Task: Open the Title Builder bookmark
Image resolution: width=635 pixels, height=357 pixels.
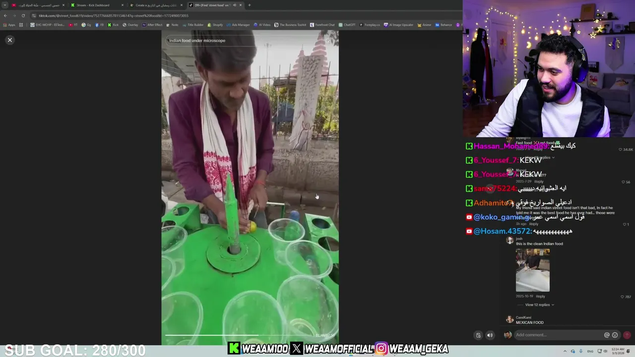Action: click(193, 25)
